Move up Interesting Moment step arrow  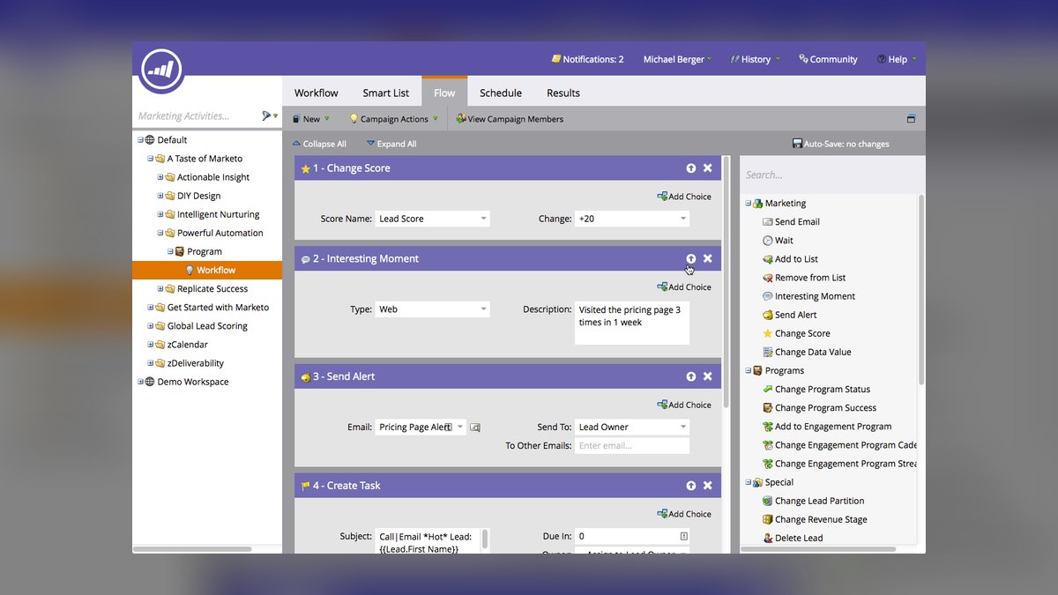691,259
